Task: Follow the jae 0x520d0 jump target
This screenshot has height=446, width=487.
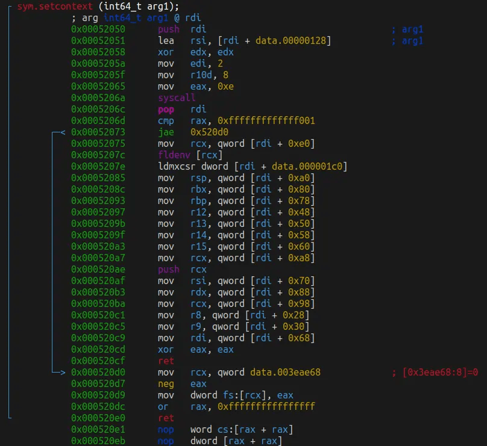Action: click(x=209, y=132)
